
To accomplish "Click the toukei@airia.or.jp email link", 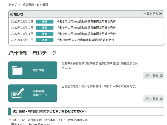I will click(x=41, y=124).
